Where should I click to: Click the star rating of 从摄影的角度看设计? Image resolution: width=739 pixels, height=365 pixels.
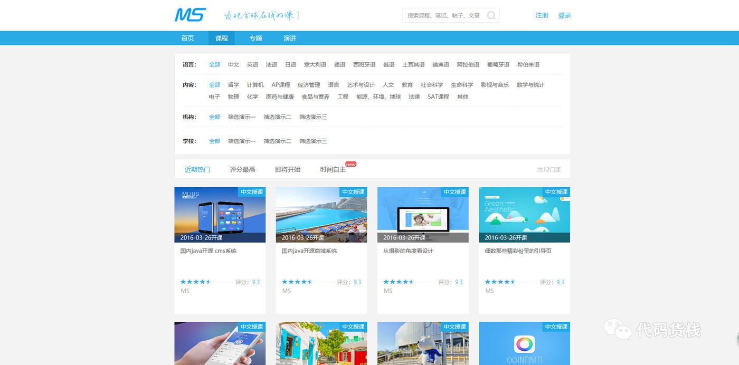[399, 282]
